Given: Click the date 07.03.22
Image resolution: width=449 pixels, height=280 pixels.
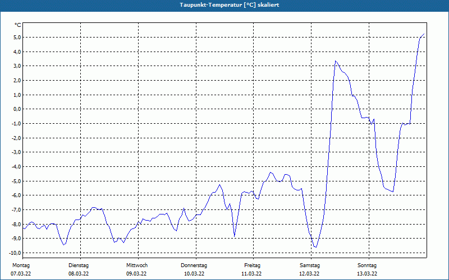Looking at the screenshot, I should (21, 274).
